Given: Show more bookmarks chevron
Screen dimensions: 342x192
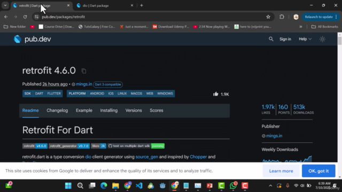Looking at the screenshot, I should point(301,27).
